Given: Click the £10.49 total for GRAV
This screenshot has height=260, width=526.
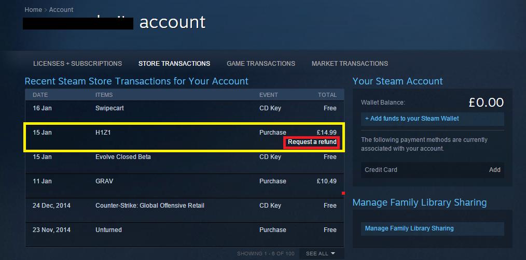Looking at the screenshot, I should click(x=326, y=181).
